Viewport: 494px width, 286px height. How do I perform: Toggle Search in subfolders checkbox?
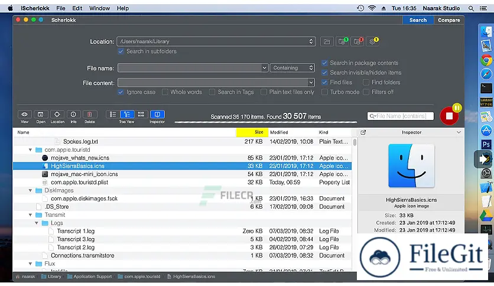pyautogui.click(x=121, y=51)
